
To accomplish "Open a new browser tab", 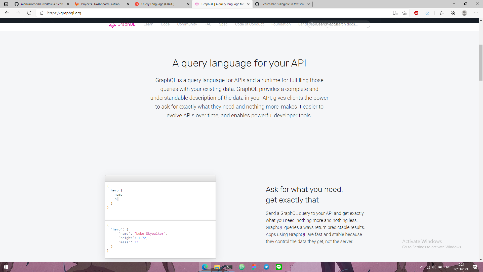I will (x=317, y=4).
